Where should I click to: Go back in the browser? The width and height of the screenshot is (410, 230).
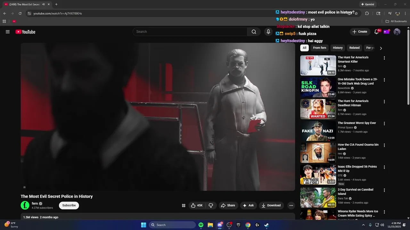[4, 13]
